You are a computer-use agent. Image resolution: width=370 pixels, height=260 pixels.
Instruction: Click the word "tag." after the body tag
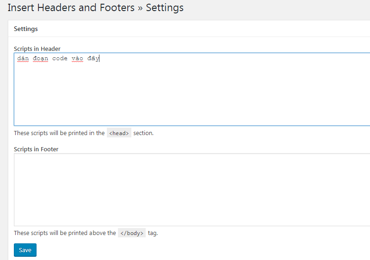pyautogui.click(x=153, y=233)
